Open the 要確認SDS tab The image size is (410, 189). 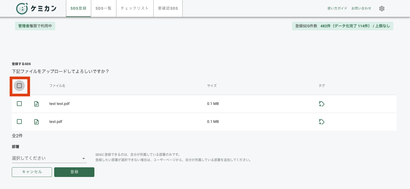[x=168, y=8]
